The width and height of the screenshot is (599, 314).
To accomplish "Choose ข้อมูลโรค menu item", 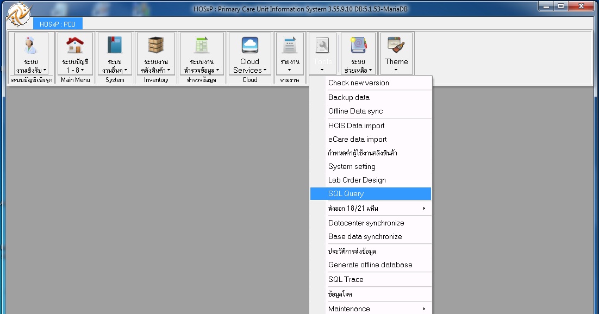I will tap(371, 294).
